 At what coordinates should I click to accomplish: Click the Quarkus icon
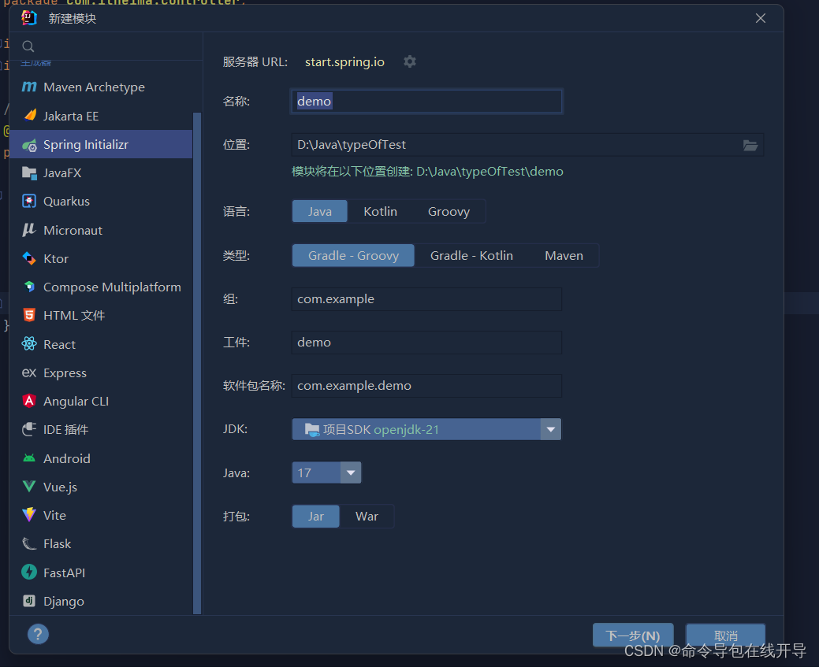point(29,201)
